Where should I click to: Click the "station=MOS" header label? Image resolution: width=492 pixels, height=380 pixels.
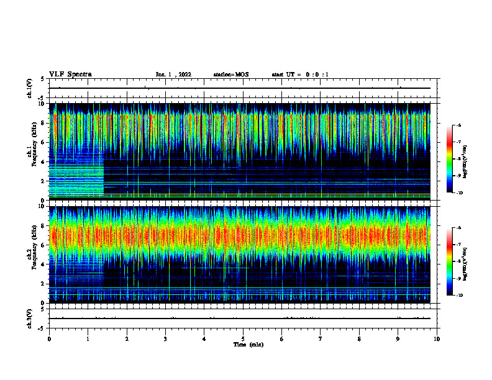[x=231, y=75]
